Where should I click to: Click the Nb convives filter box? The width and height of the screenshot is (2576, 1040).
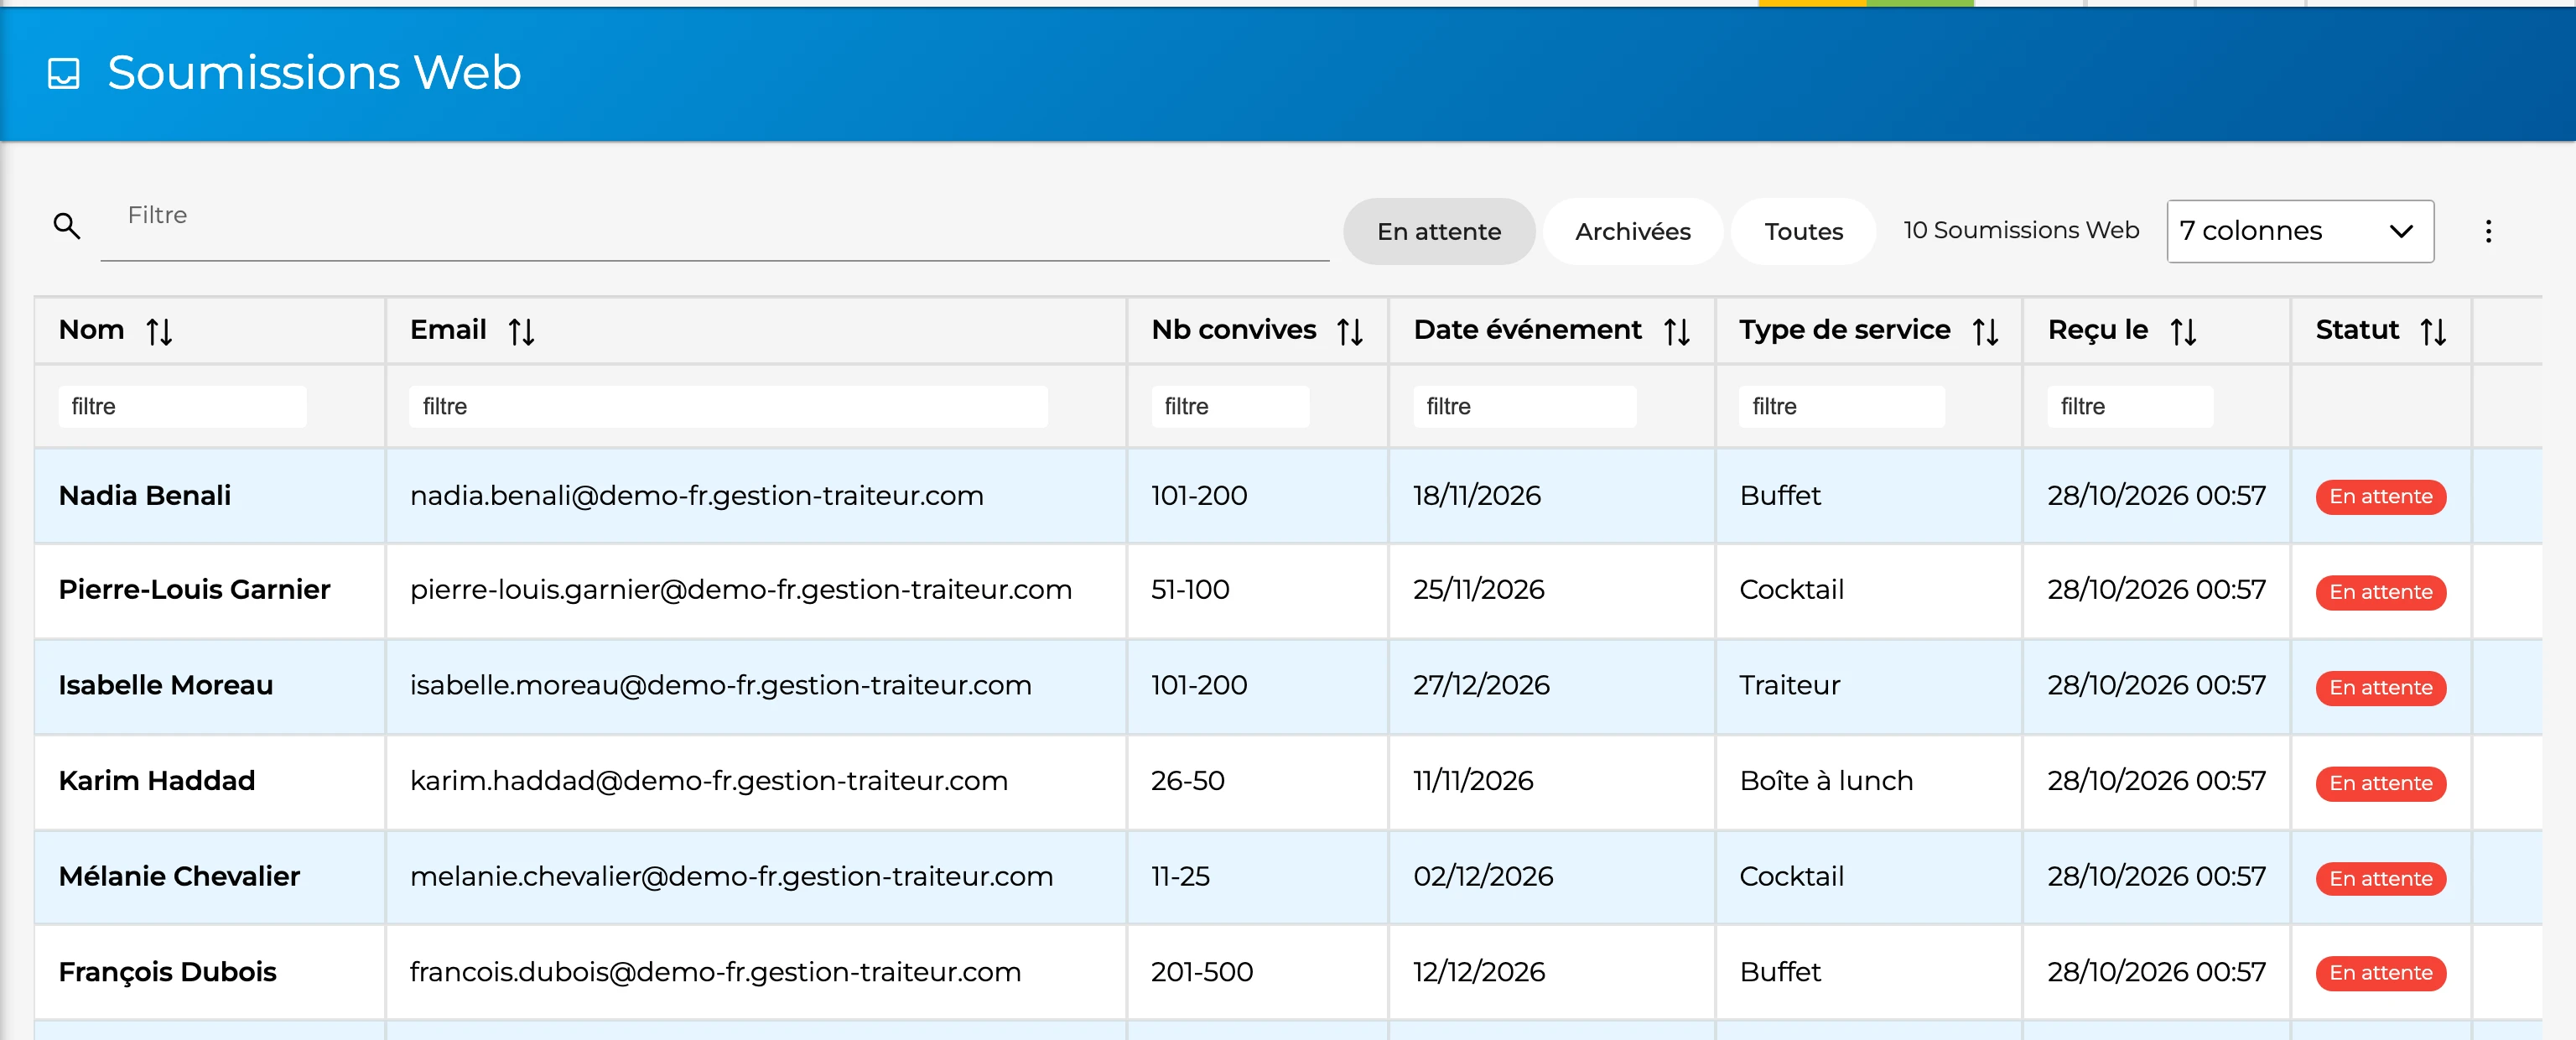(1230, 406)
